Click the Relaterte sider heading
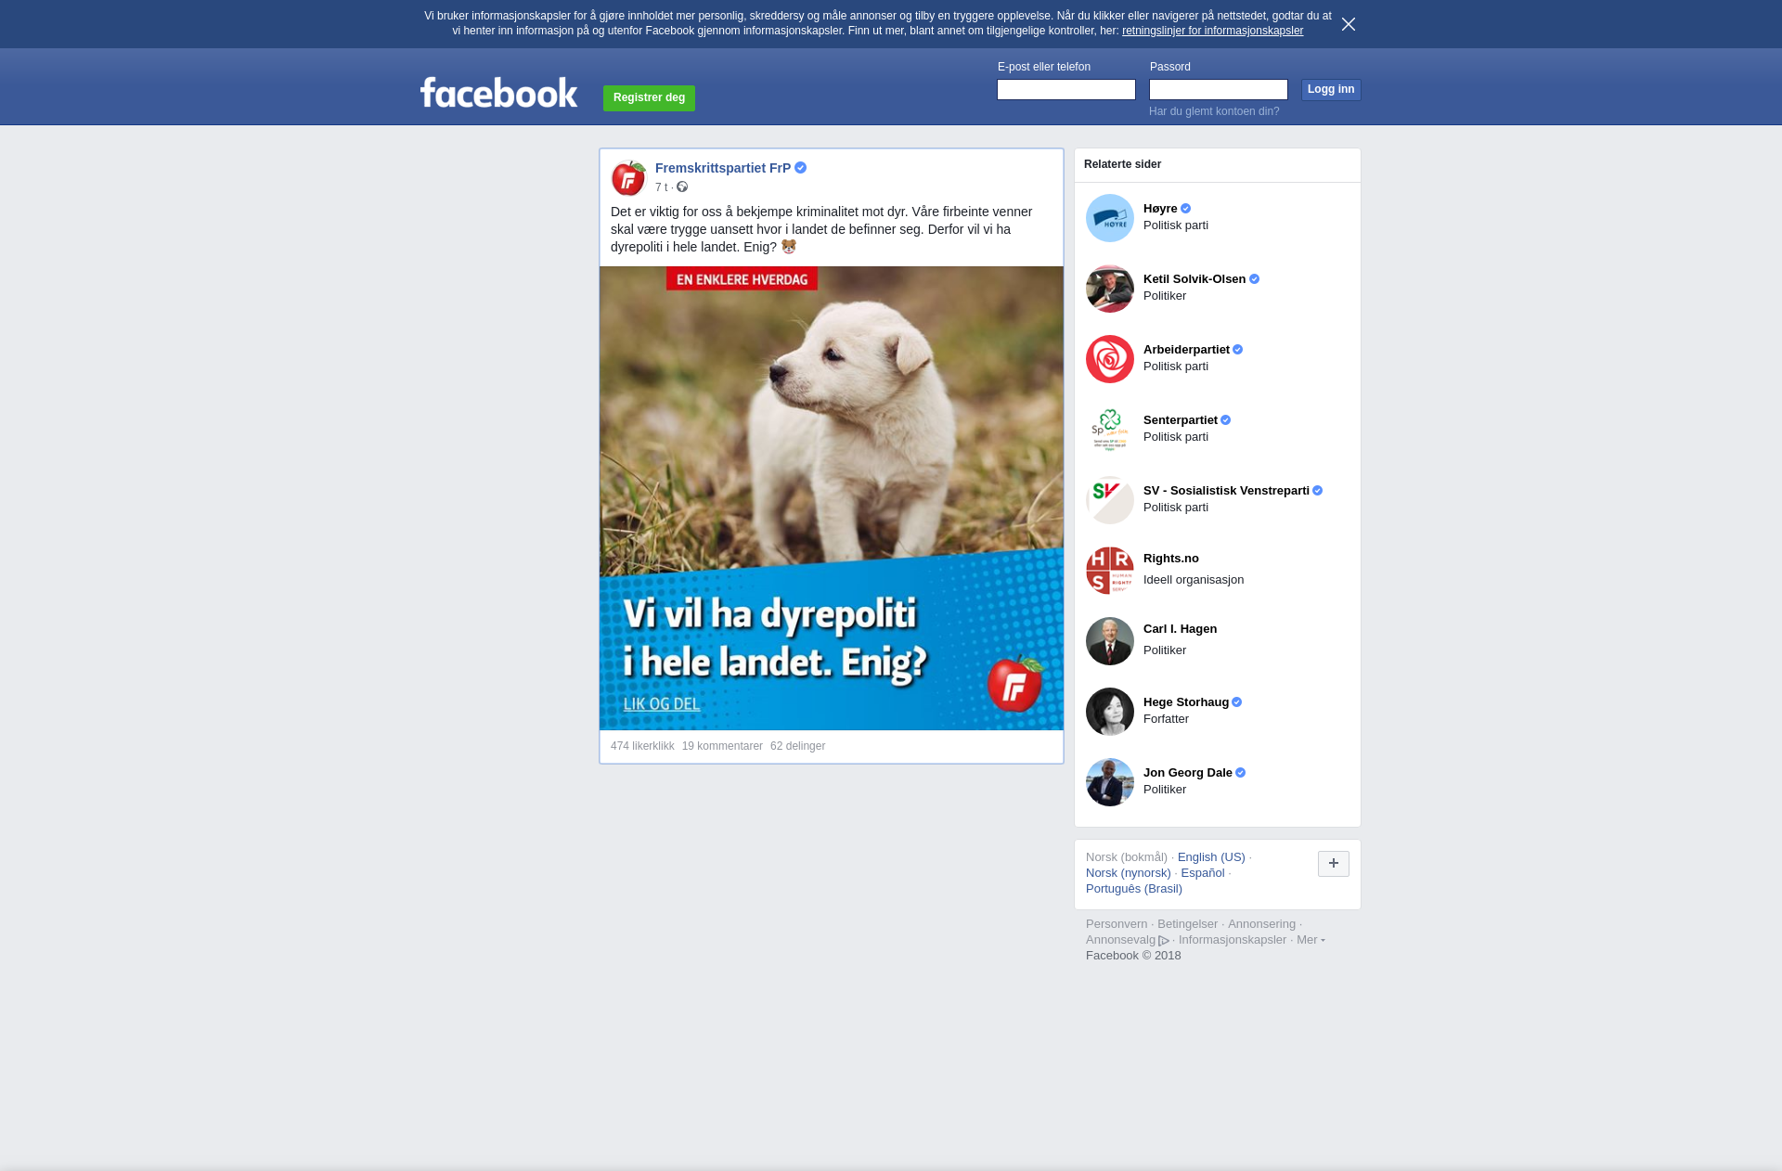Viewport: 1782px width, 1171px height. click(x=1122, y=164)
